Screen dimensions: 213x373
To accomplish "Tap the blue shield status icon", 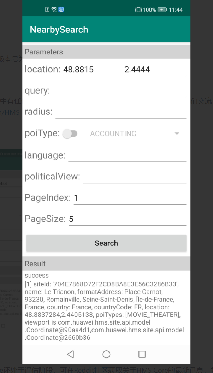I will (61, 10).
